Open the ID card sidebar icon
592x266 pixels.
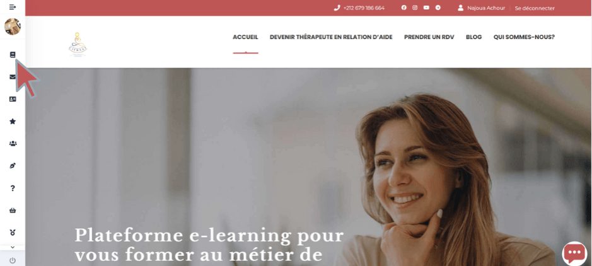click(x=13, y=99)
